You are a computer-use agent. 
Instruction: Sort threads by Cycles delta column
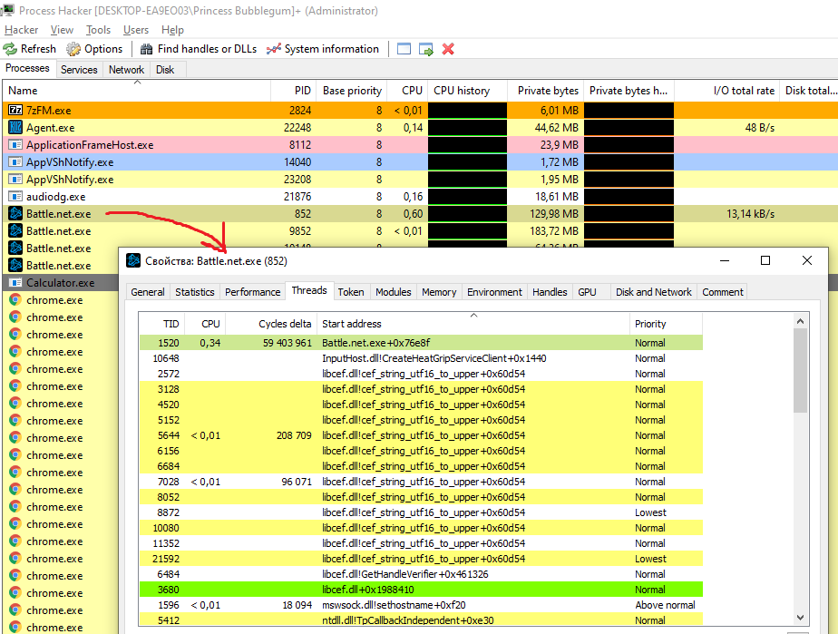(271, 324)
